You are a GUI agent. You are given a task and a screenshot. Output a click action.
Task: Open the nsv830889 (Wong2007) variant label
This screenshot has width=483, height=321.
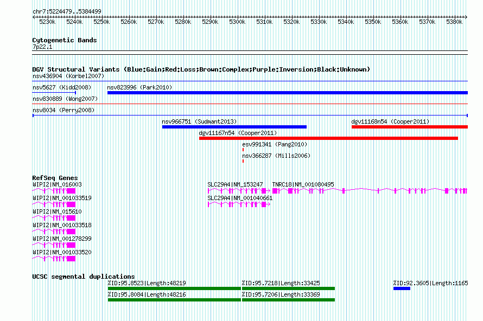pyautogui.click(x=65, y=99)
